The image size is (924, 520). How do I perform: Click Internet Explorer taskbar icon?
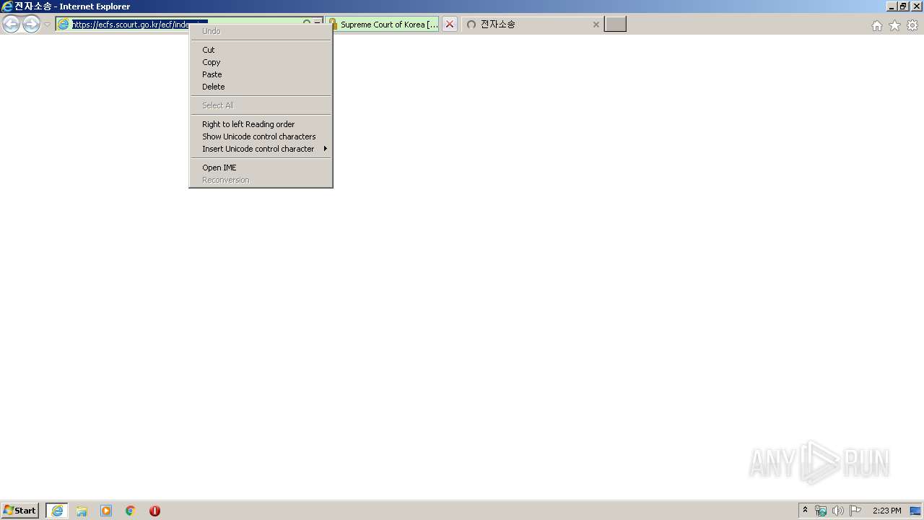[x=57, y=511]
